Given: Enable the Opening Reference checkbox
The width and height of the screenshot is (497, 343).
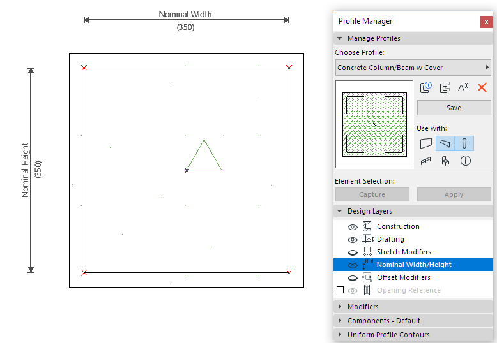Looking at the screenshot, I should click(x=340, y=290).
